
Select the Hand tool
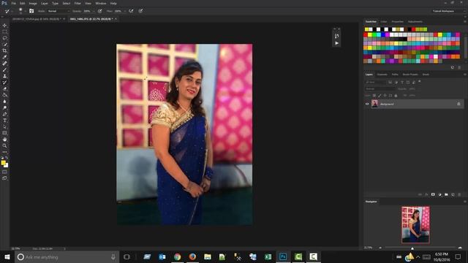tap(4, 140)
